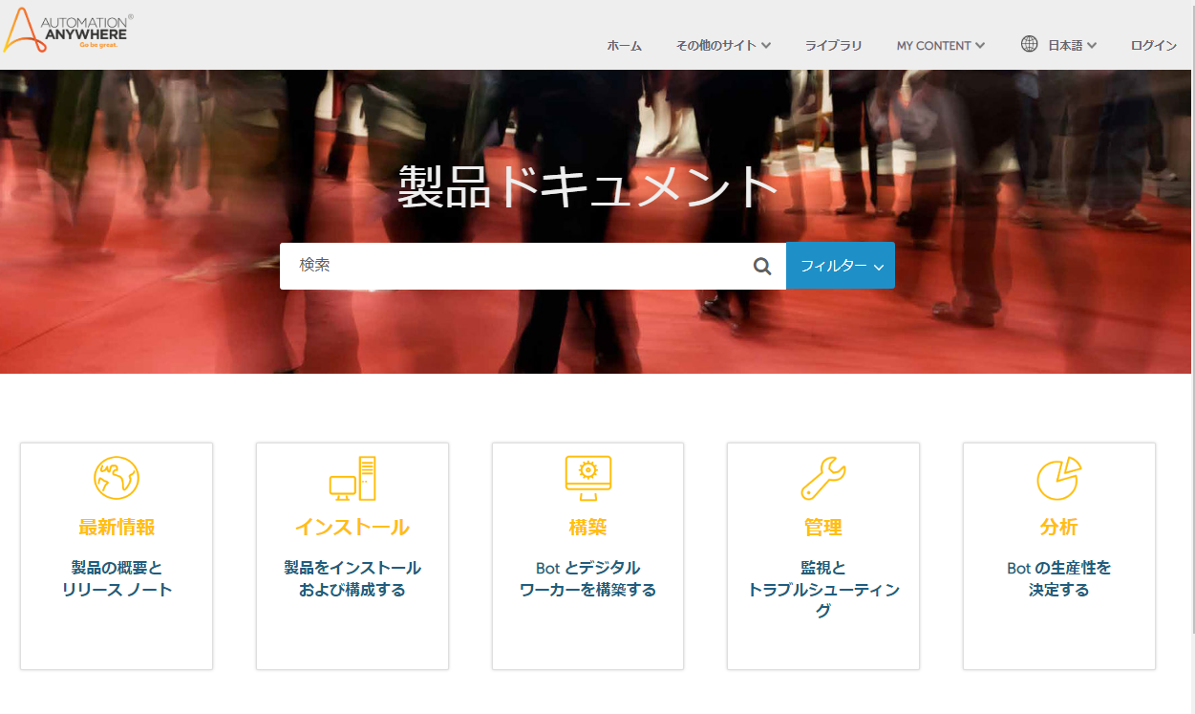Click the Bot の生産性を決定する link
The image size is (1195, 714).
click(x=1058, y=578)
